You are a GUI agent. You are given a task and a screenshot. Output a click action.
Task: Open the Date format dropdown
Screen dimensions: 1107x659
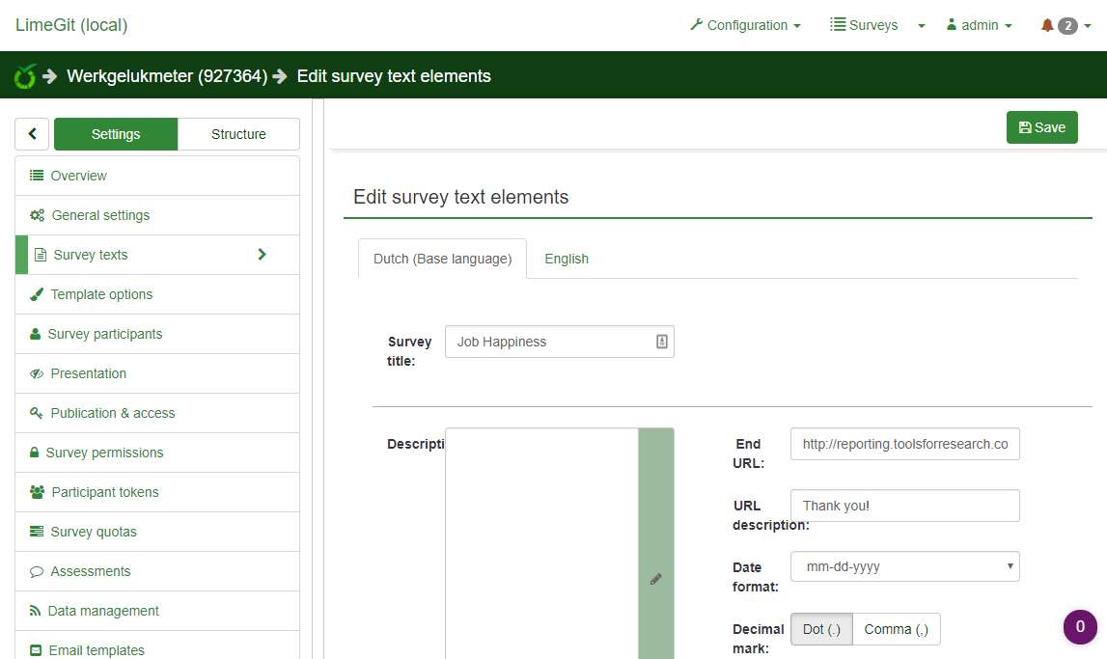[x=904, y=566]
